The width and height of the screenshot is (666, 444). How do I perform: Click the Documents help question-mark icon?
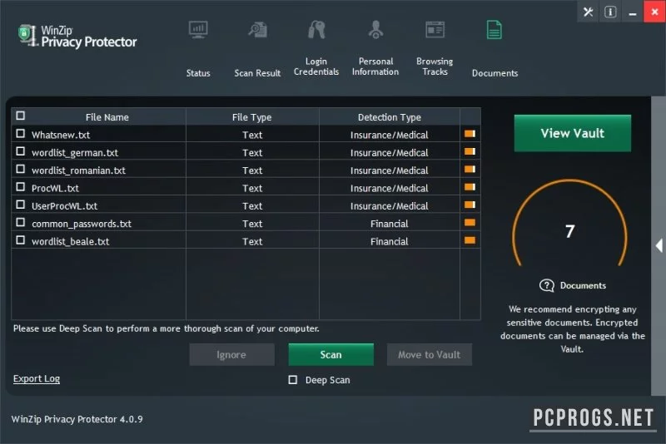547,285
